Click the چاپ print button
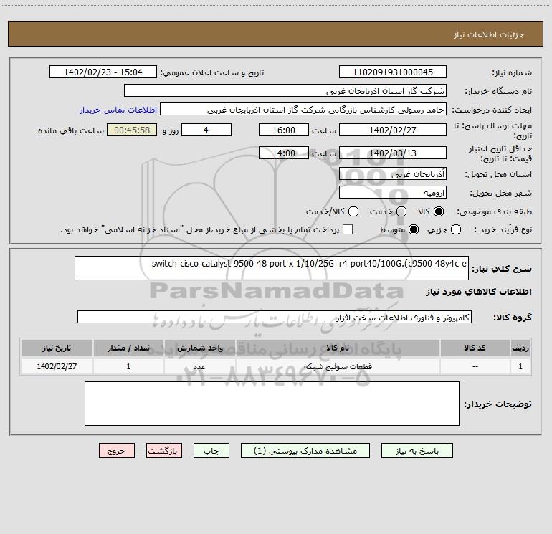This screenshot has height=534, width=552. coord(211,451)
